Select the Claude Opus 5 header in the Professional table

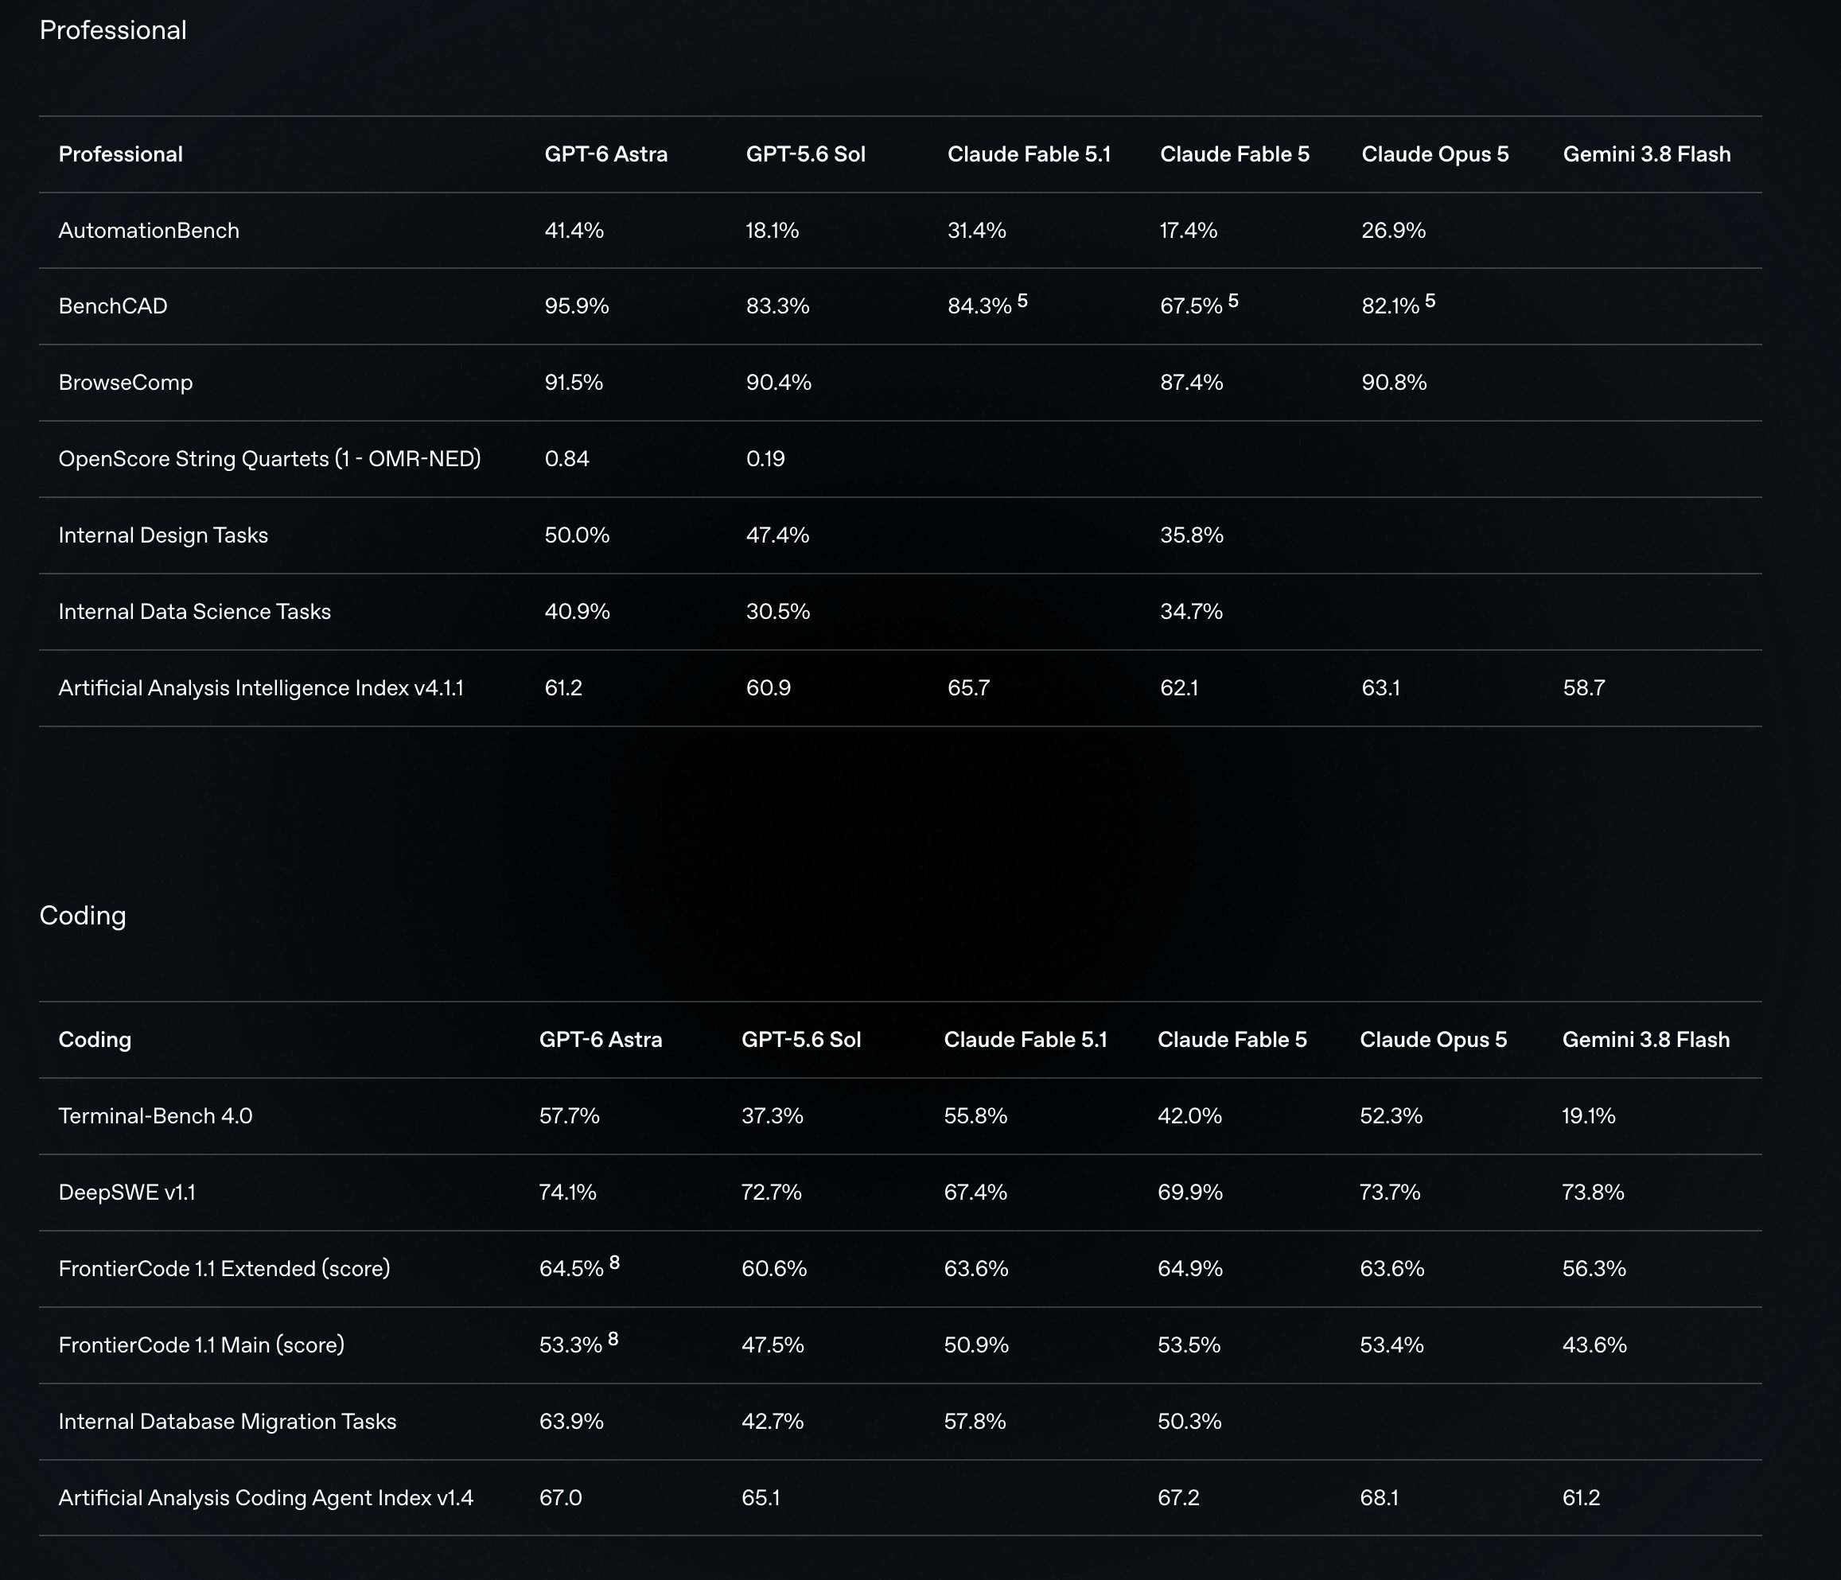pos(1435,154)
